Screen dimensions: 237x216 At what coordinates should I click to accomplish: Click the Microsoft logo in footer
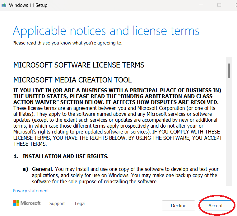[27, 203]
